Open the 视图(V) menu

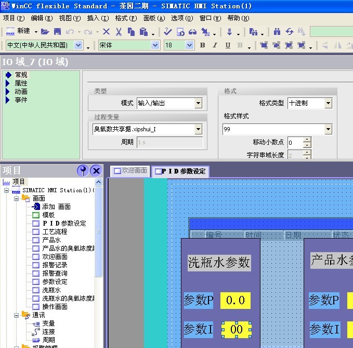point(70,18)
